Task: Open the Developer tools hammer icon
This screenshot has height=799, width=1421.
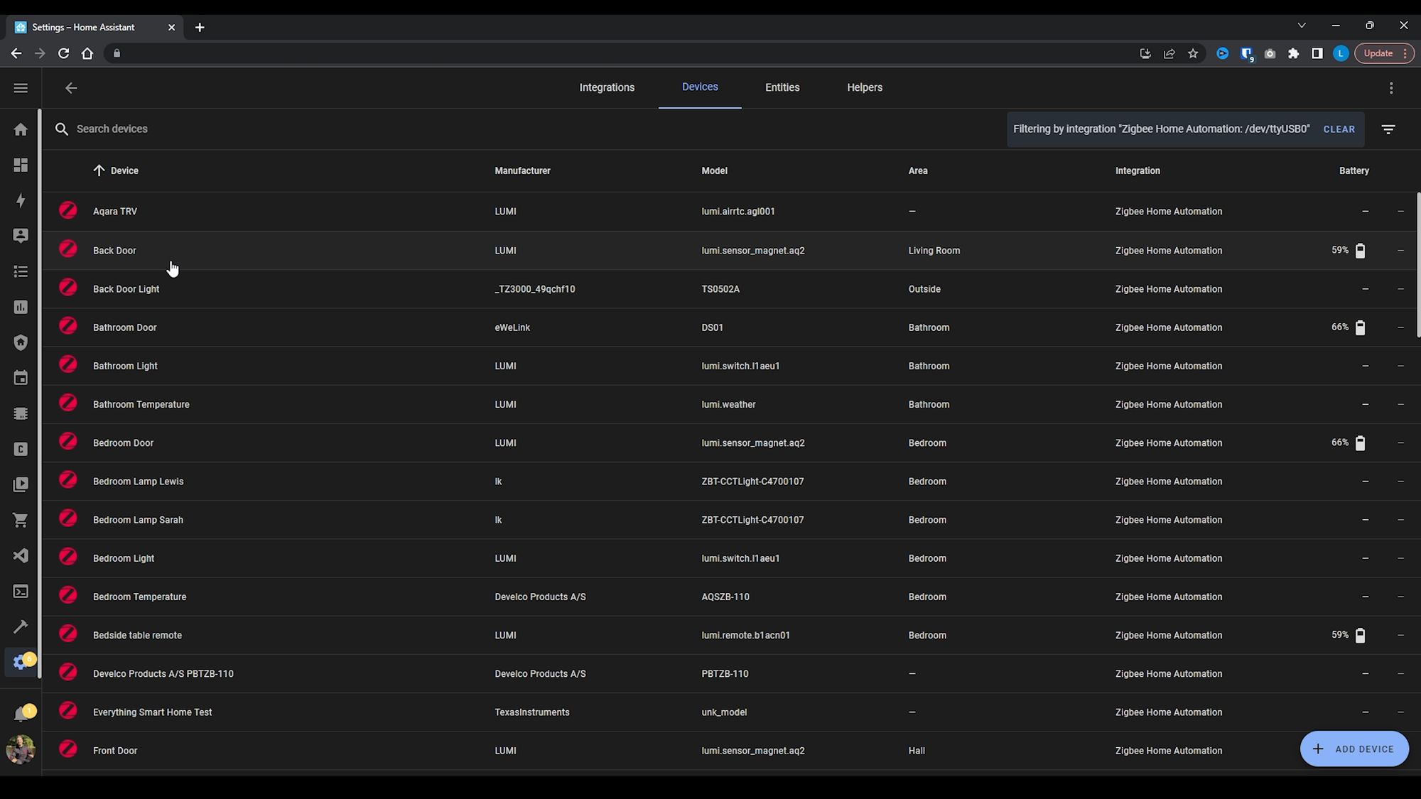Action: tap(21, 626)
